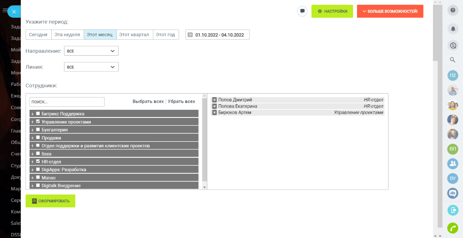Expand the Битрикс Поддержка department
Screen dimensions: 463x238
click(x=32, y=114)
